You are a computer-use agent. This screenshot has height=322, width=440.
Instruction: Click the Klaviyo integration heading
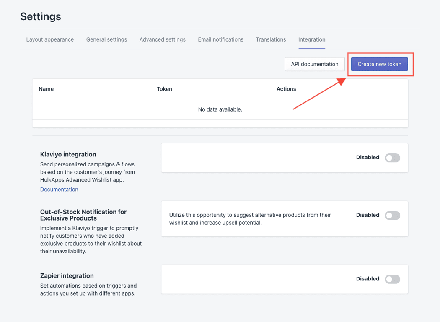68,154
